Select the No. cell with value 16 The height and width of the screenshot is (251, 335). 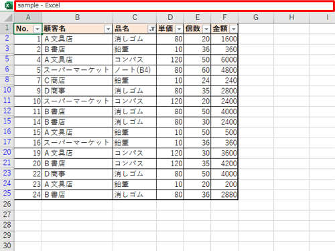click(28, 143)
